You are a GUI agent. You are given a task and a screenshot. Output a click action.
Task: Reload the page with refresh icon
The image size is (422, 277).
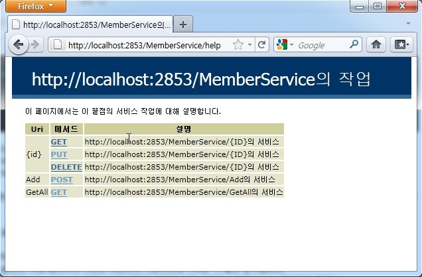click(262, 44)
